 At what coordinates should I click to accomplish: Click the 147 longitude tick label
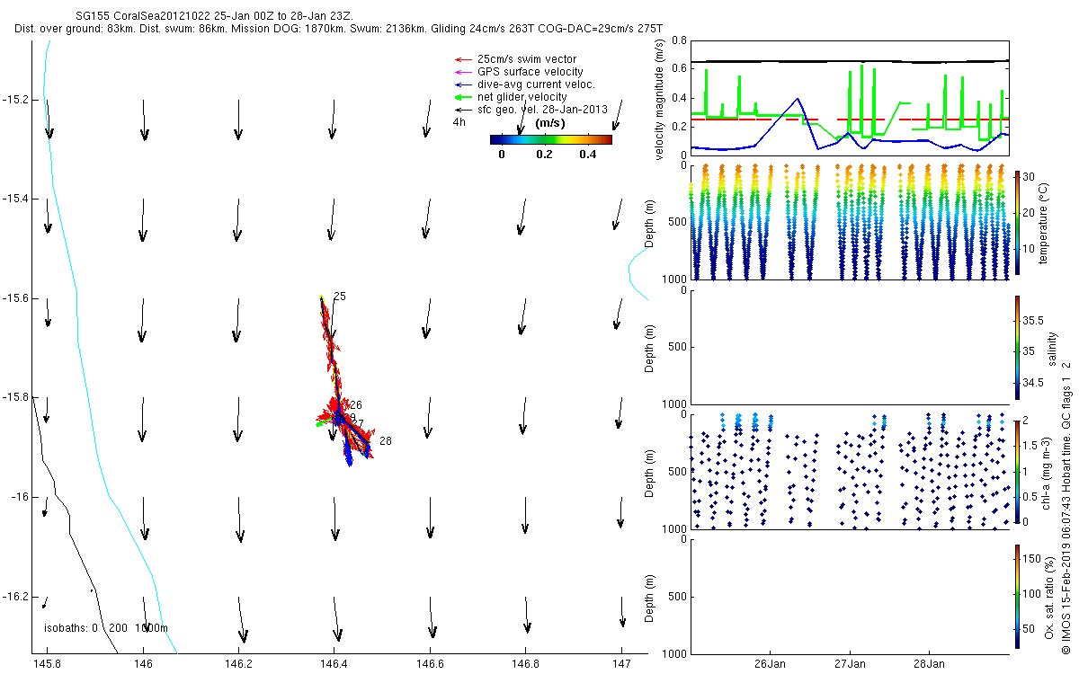(x=621, y=663)
